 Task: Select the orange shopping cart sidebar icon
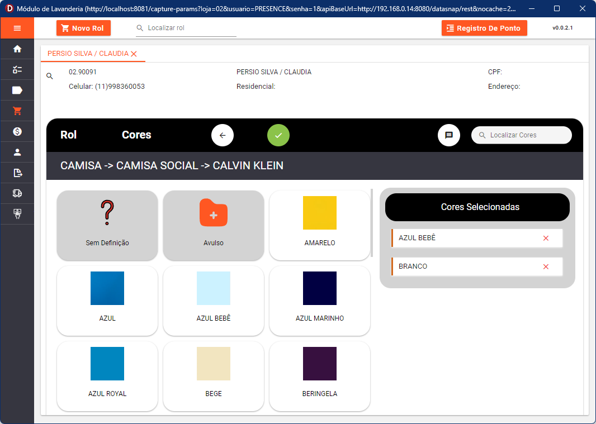click(x=17, y=111)
